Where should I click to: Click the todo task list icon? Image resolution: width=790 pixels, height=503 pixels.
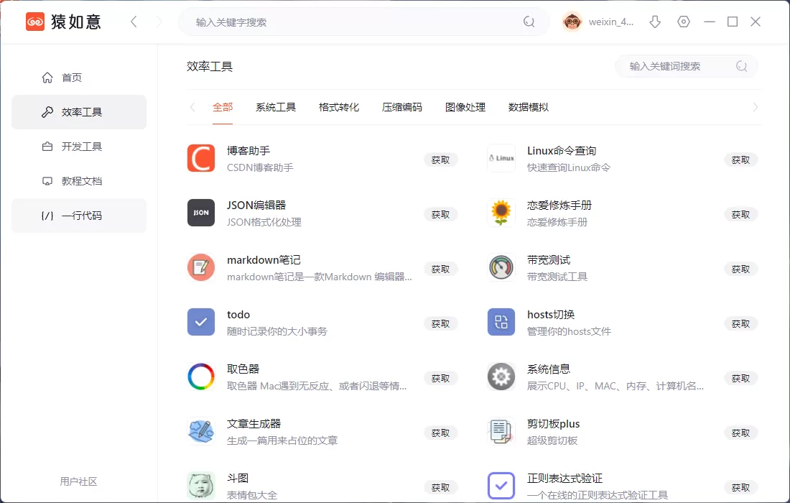pyautogui.click(x=200, y=322)
